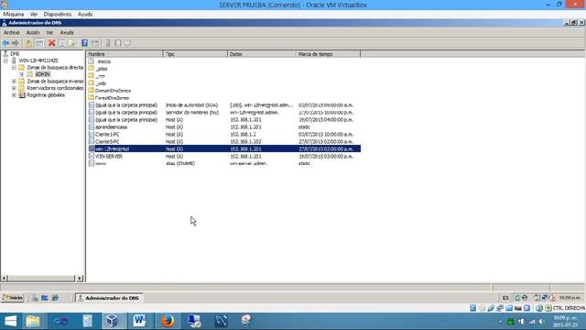The image size is (586, 330).
Task: Select the WIN-SERVER host record
Action: [x=224, y=157]
